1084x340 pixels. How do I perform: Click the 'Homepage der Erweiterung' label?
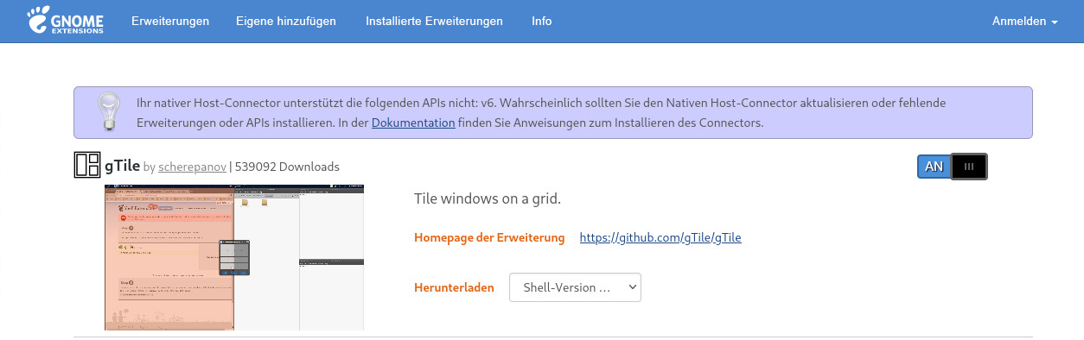pyautogui.click(x=489, y=237)
